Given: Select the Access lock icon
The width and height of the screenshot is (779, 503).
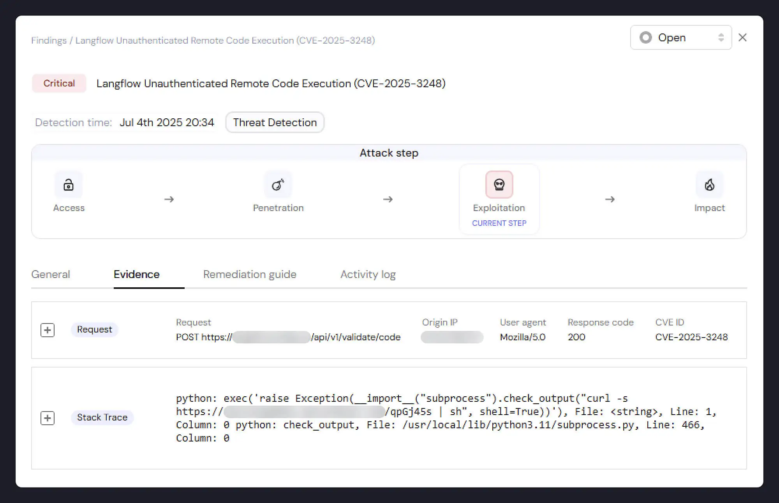Looking at the screenshot, I should click(69, 185).
